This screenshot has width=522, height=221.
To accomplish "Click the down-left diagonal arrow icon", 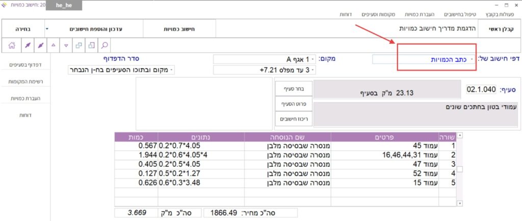I will [x=41, y=45].
